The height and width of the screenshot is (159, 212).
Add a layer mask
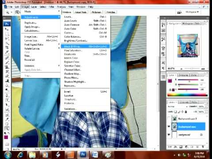click(x=181, y=147)
